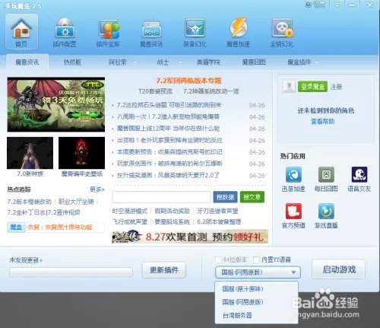Open 时空漫游模式 link

[130, 211]
